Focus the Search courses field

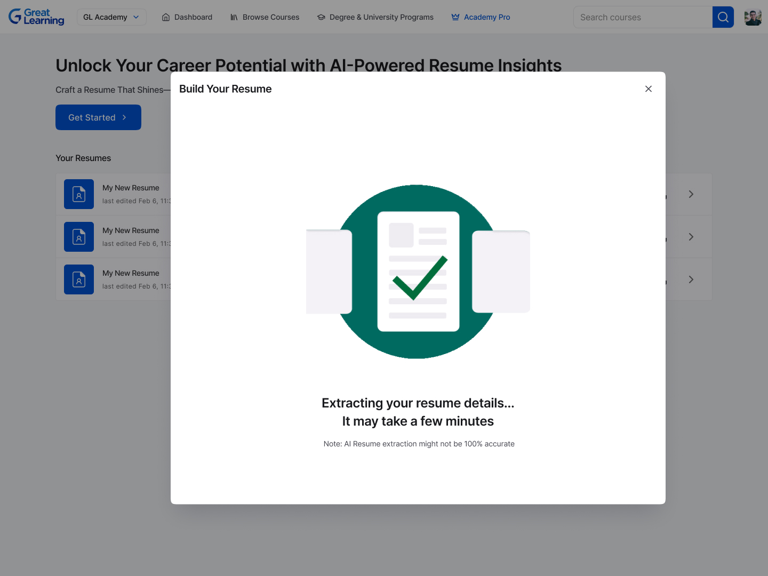tap(642, 17)
